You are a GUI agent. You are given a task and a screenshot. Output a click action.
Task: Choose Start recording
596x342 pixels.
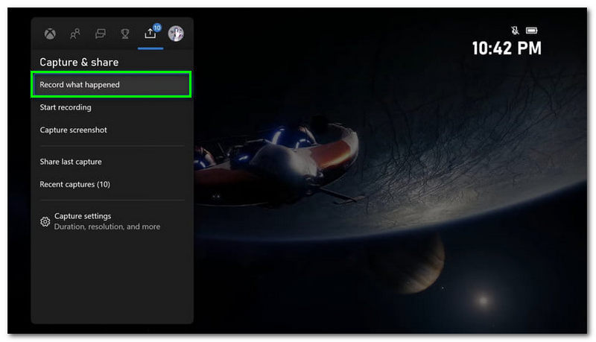coord(111,107)
